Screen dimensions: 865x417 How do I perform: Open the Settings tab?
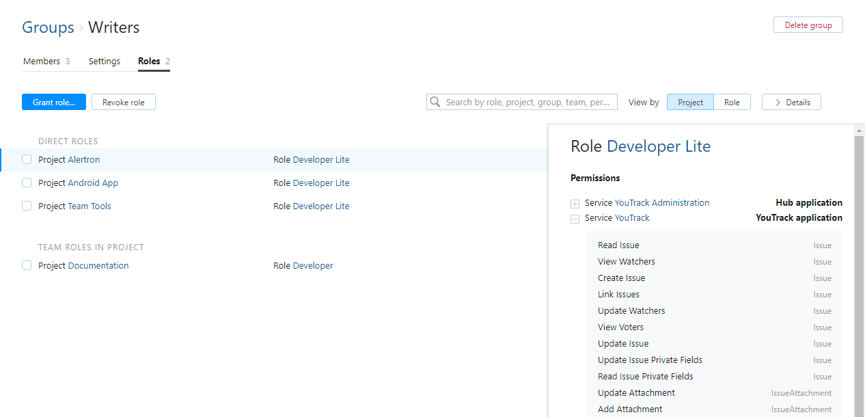pyautogui.click(x=105, y=62)
